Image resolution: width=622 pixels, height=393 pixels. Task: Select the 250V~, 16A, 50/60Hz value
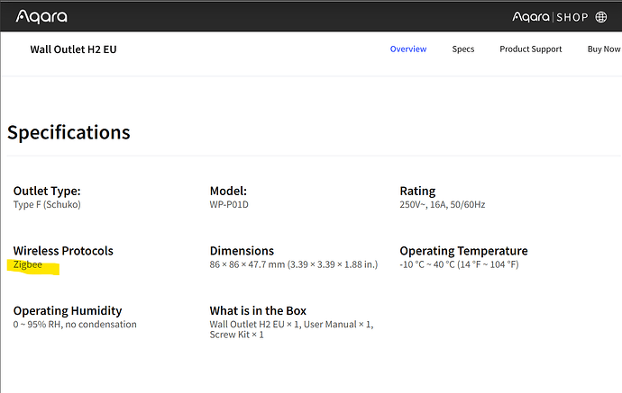(x=443, y=205)
